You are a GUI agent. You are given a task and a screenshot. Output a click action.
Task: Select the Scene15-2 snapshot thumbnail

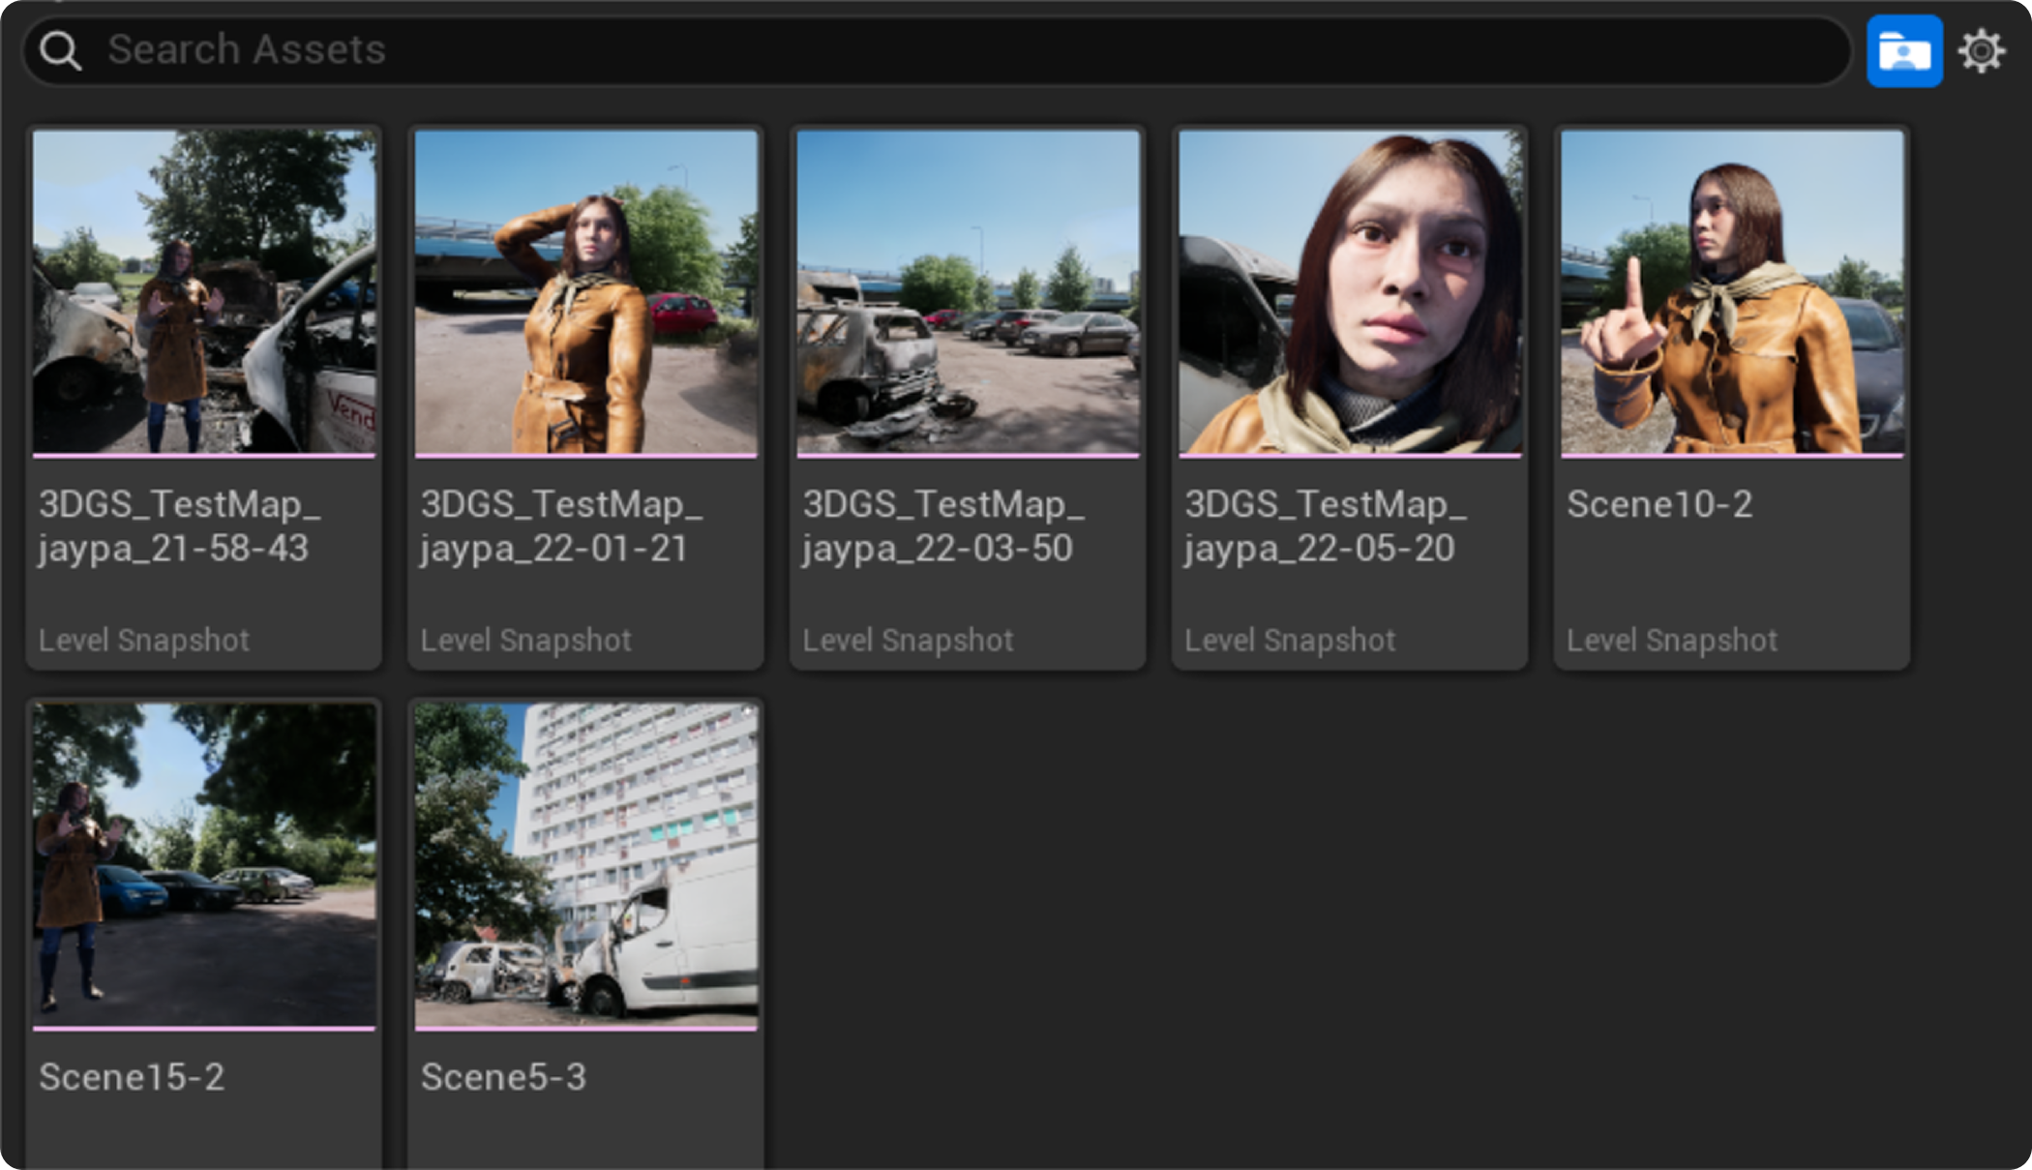[204, 865]
